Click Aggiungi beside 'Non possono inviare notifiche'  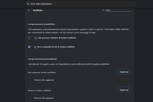click(124, 72)
